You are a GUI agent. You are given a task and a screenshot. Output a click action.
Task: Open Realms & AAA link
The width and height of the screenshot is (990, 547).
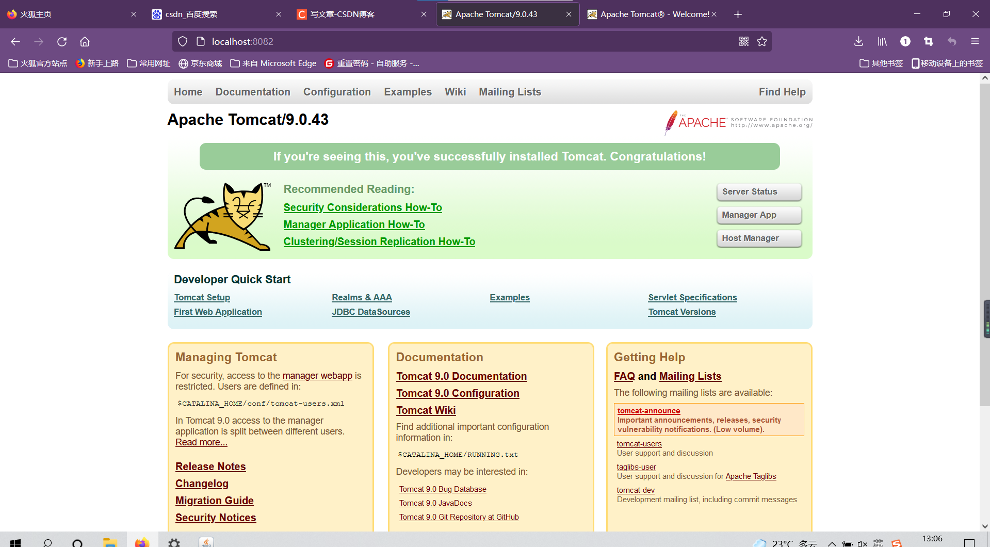point(362,297)
